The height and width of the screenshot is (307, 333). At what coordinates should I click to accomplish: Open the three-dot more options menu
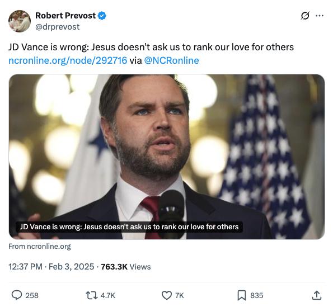pos(320,16)
